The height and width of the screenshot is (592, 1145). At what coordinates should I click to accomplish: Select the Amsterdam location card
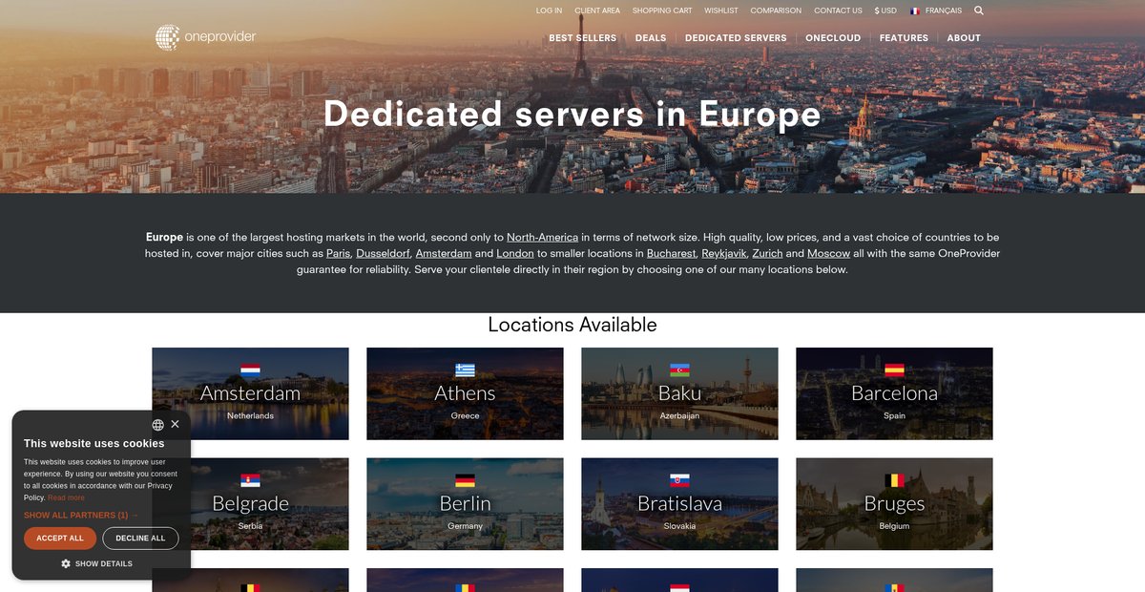click(x=250, y=393)
